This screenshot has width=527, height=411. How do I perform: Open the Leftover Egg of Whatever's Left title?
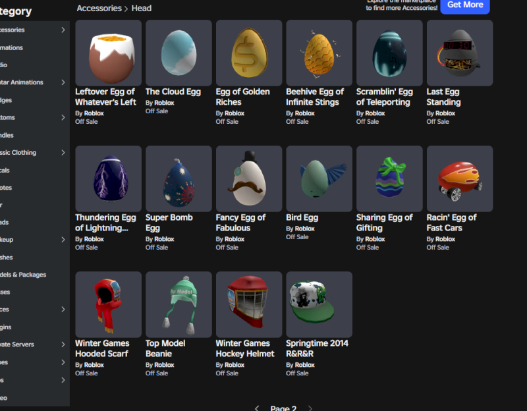pyautogui.click(x=105, y=97)
